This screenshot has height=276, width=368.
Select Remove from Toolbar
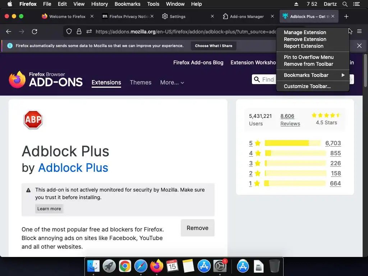coord(313,64)
